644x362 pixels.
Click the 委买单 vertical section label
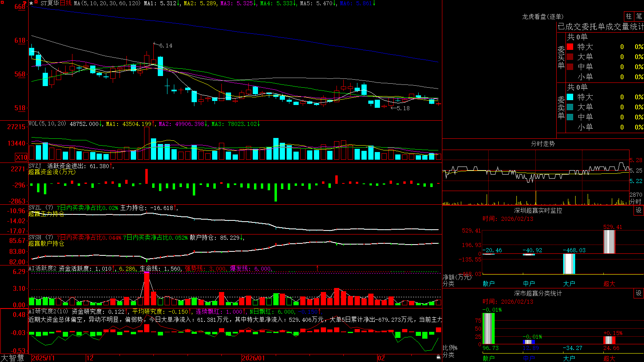[x=561, y=58]
